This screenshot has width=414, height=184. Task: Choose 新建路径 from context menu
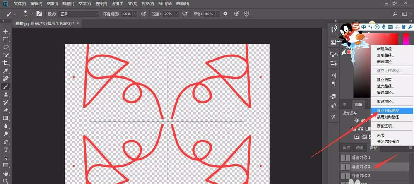(385, 49)
